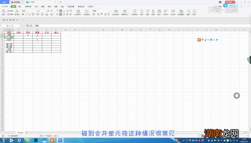Viewport: 251px width, 143px height.
Task: Select row 6 header
Action: 2,44
